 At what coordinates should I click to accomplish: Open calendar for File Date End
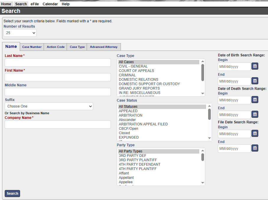[x=255, y=148]
